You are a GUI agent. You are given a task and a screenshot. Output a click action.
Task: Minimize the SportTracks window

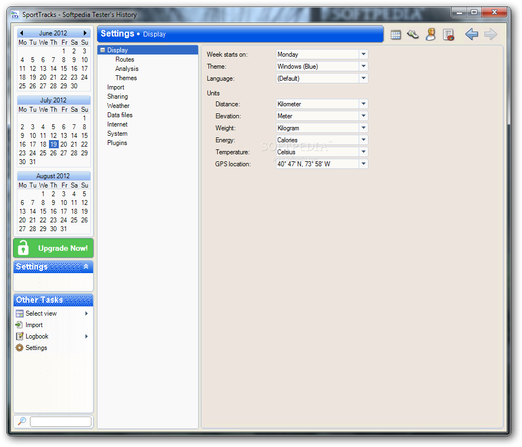pos(459,13)
